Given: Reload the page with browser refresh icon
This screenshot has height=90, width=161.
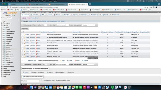Looking at the screenshot, I should 7,7.
